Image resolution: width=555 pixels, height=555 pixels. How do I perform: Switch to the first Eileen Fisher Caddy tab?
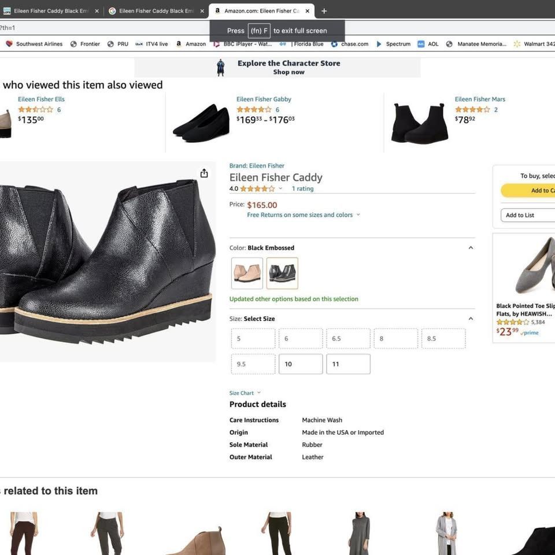(x=50, y=11)
